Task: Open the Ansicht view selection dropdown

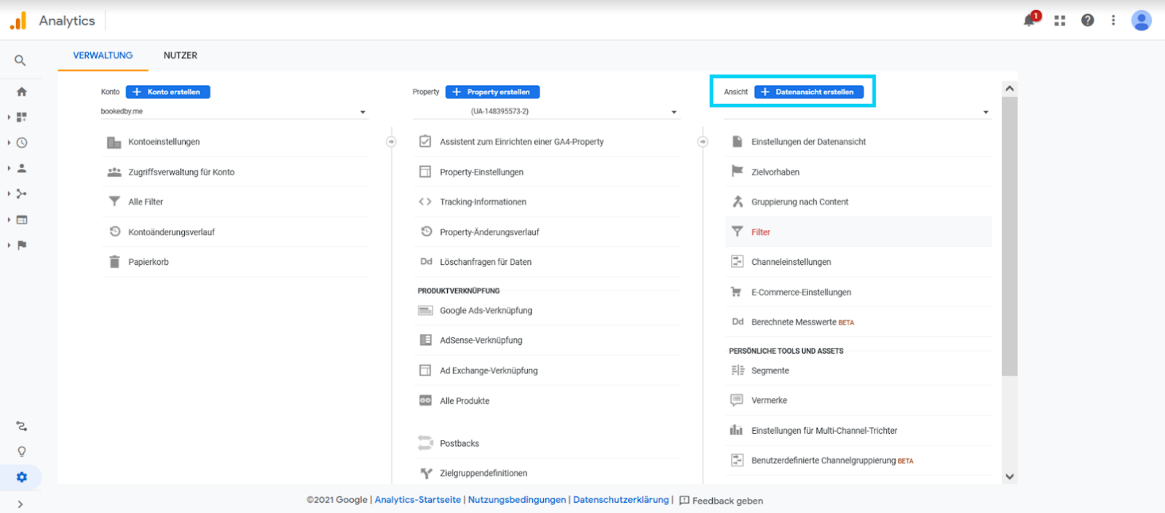Action: (858, 111)
